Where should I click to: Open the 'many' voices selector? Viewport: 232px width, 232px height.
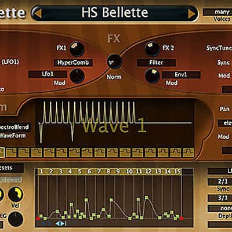pyautogui.click(x=217, y=12)
